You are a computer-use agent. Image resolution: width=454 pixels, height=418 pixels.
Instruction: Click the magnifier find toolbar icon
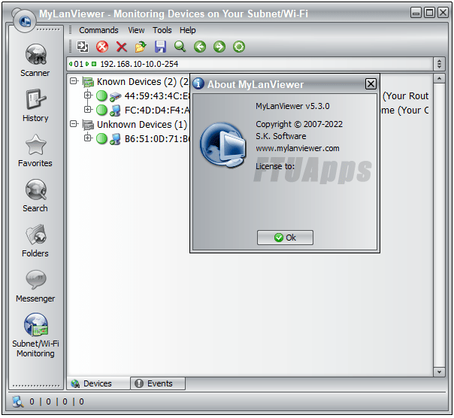coord(180,47)
